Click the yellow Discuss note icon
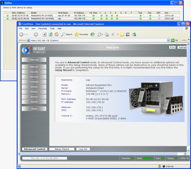191x169 pixels. [122, 35]
